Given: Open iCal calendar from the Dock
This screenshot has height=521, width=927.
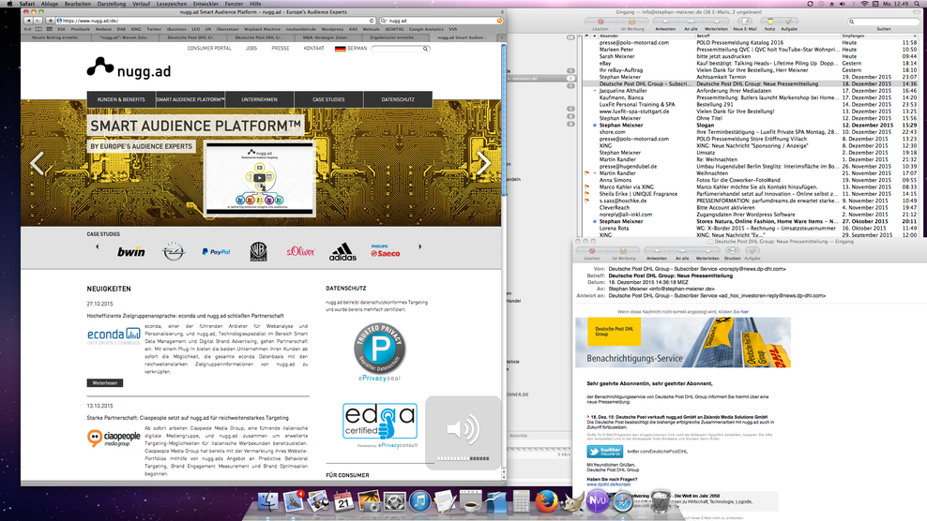Looking at the screenshot, I should tap(343, 501).
